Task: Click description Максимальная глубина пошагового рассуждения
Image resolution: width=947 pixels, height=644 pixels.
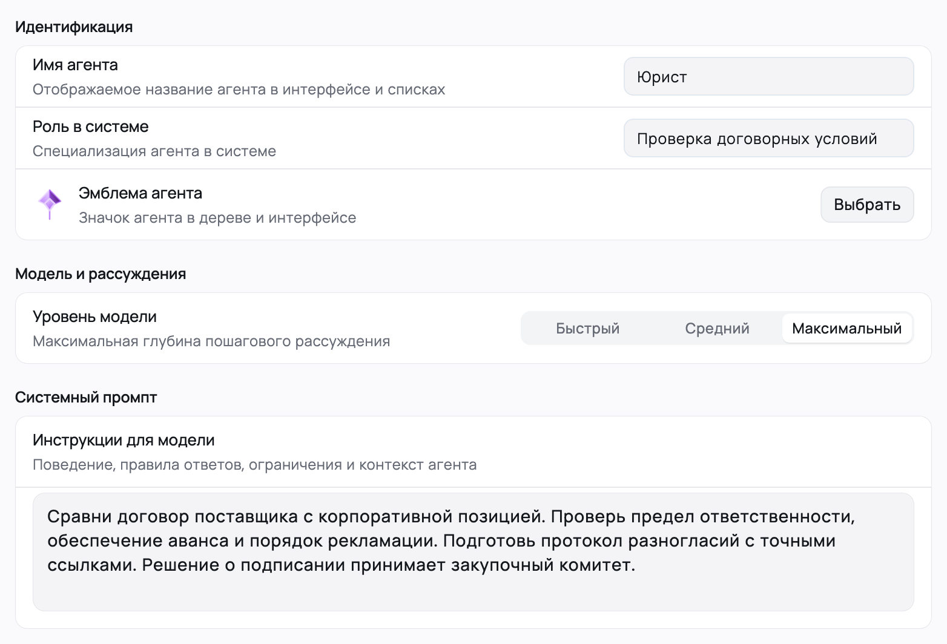Action: [211, 341]
